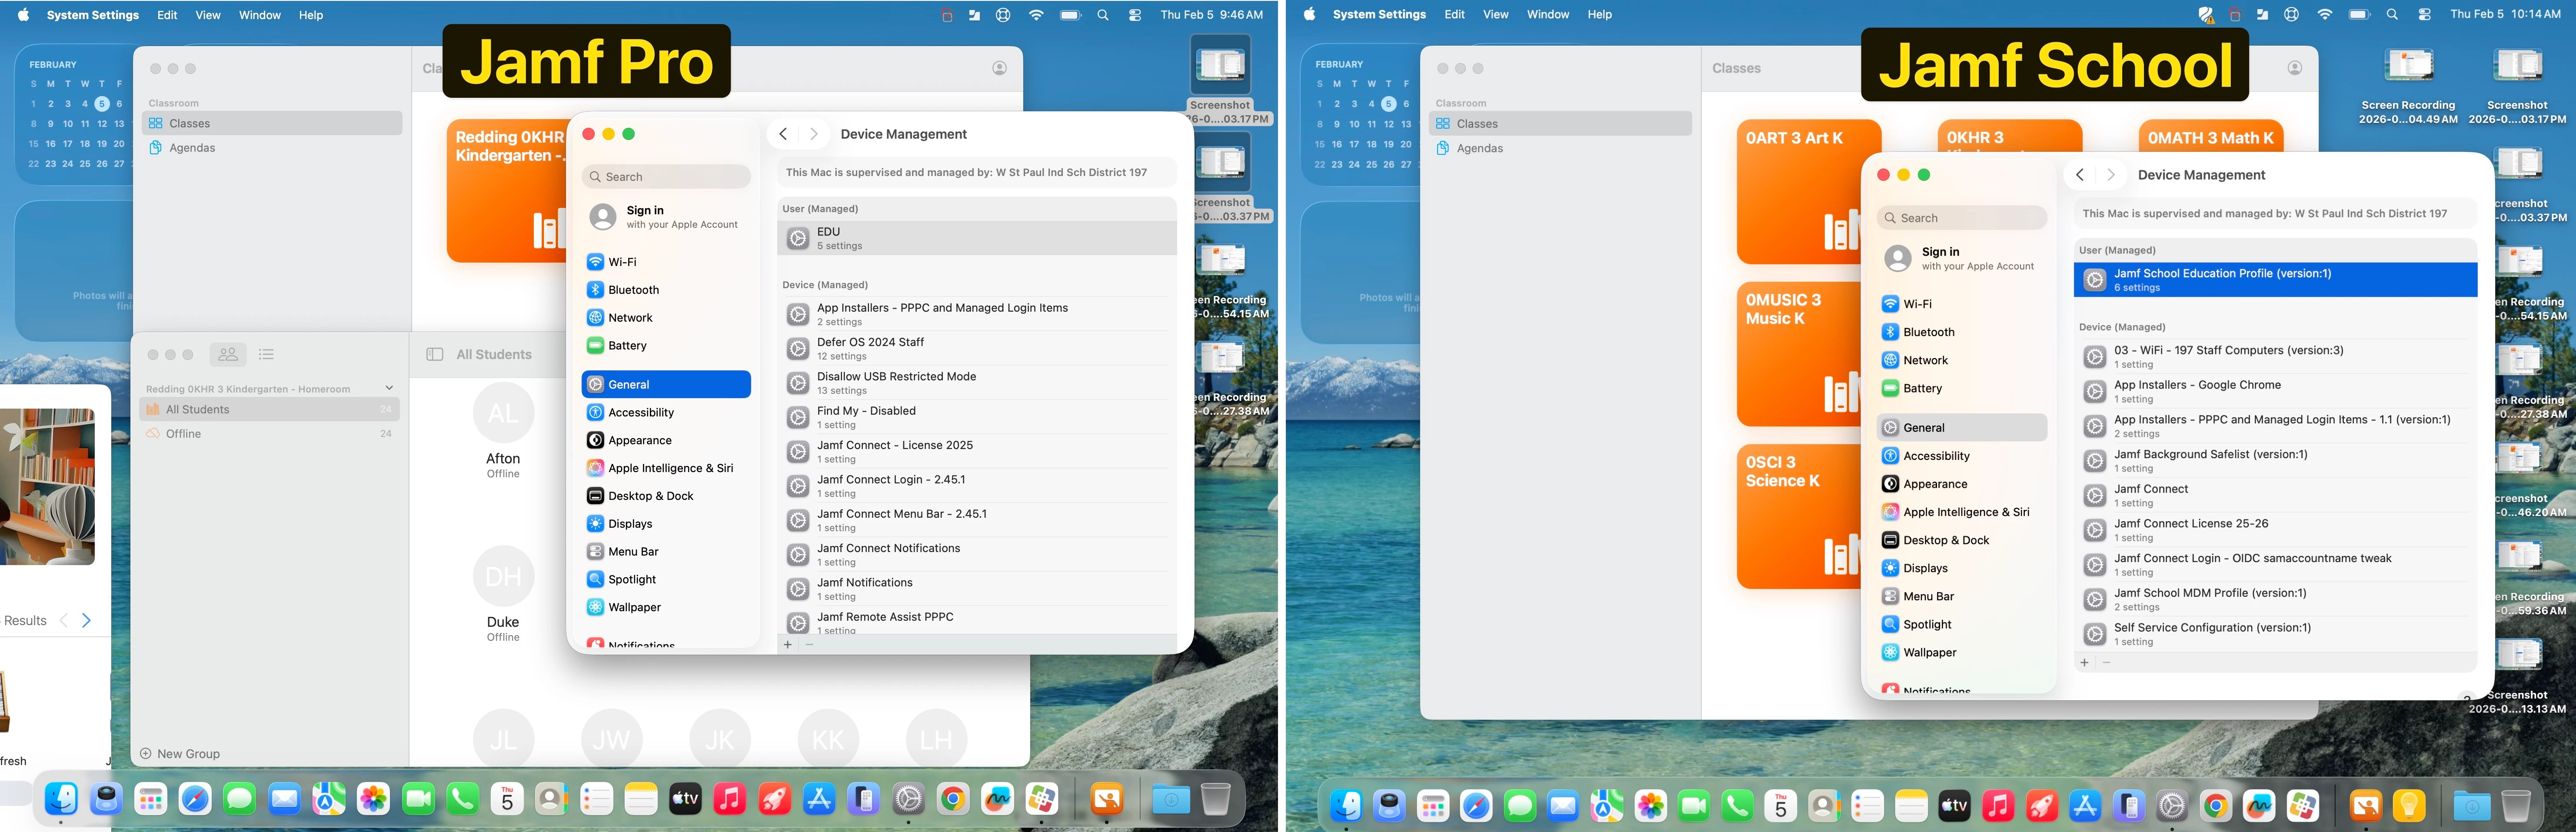Open the Tips lightbulb icon in the dock
The width and height of the screenshot is (2576, 832).
pyautogui.click(x=2409, y=805)
